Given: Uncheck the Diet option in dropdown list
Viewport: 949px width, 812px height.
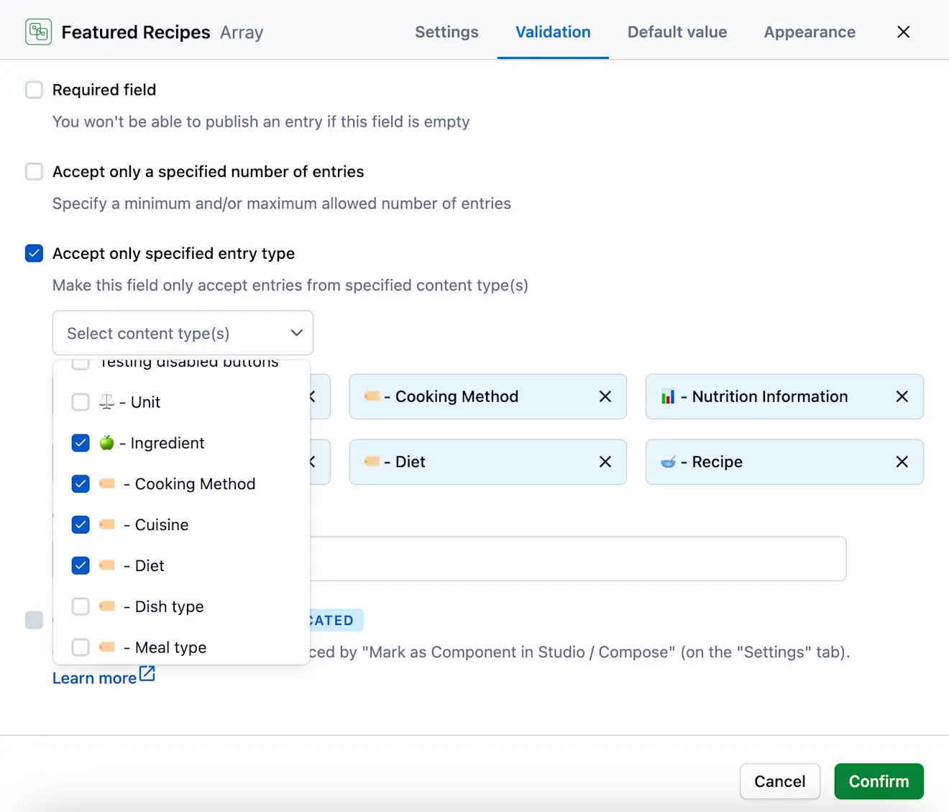Looking at the screenshot, I should coord(81,566).
